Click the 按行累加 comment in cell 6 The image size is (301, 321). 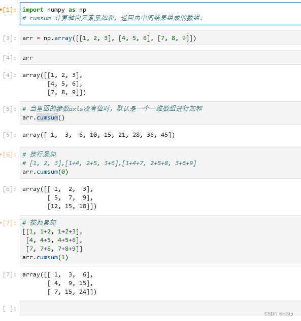pyautogui.click(x=40, y=154)
